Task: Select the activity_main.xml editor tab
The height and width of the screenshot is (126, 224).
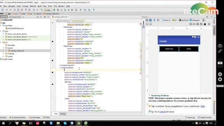Action: 61,17
